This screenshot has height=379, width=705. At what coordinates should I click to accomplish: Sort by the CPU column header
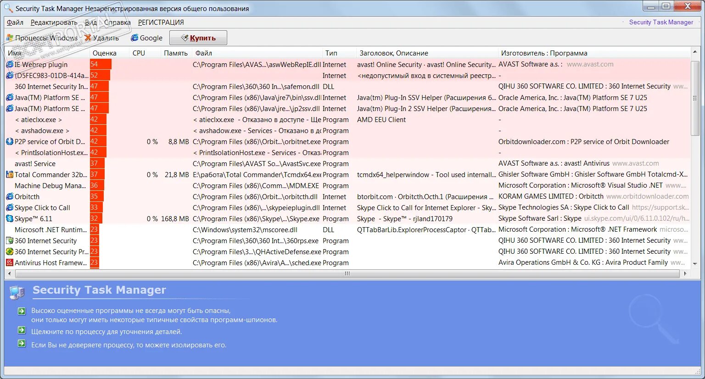tap(145, 53)
